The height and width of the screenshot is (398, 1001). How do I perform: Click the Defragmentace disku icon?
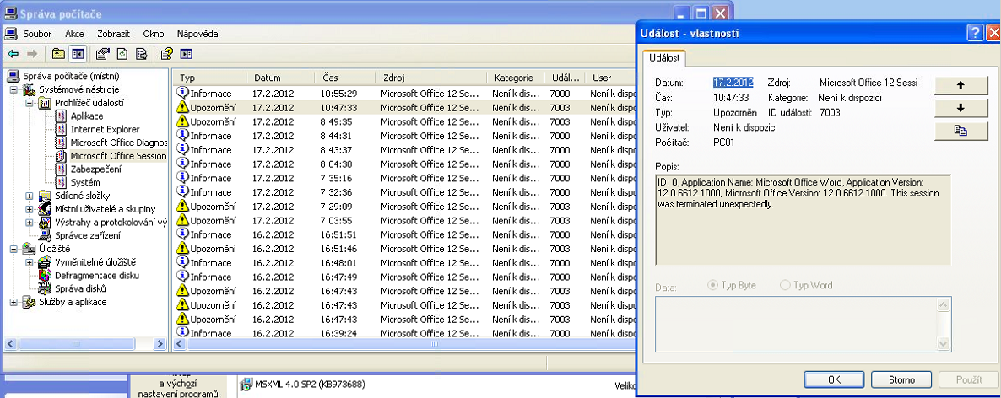pyautogui.click(x=46, y=276)
